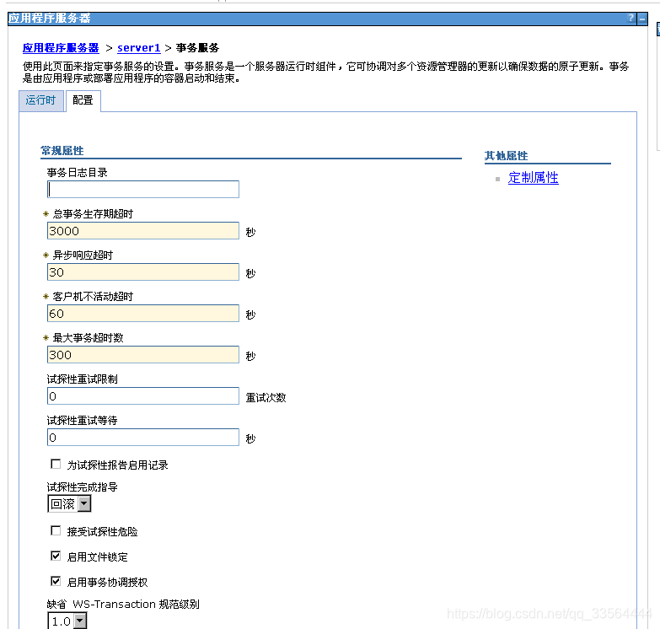Click the 其他属性 section heading

[506, 156]
